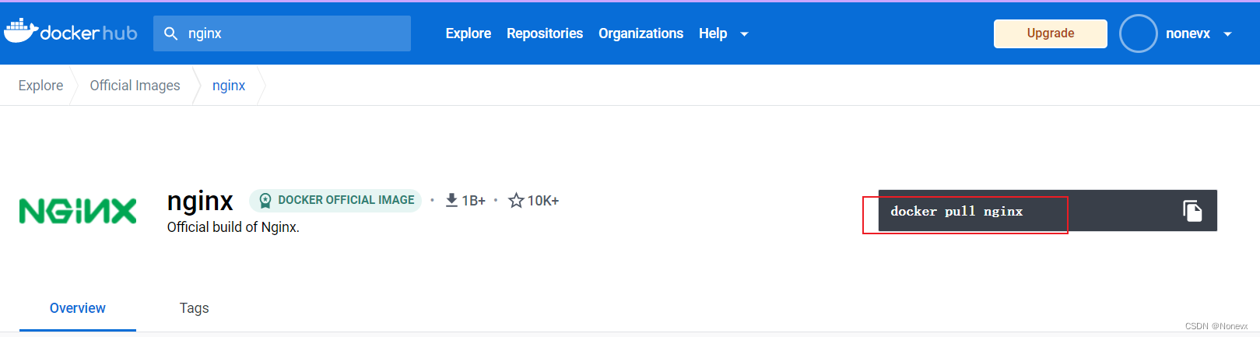Focus the nginx search field
This screenshot has width=1260, height=337.
282,33
